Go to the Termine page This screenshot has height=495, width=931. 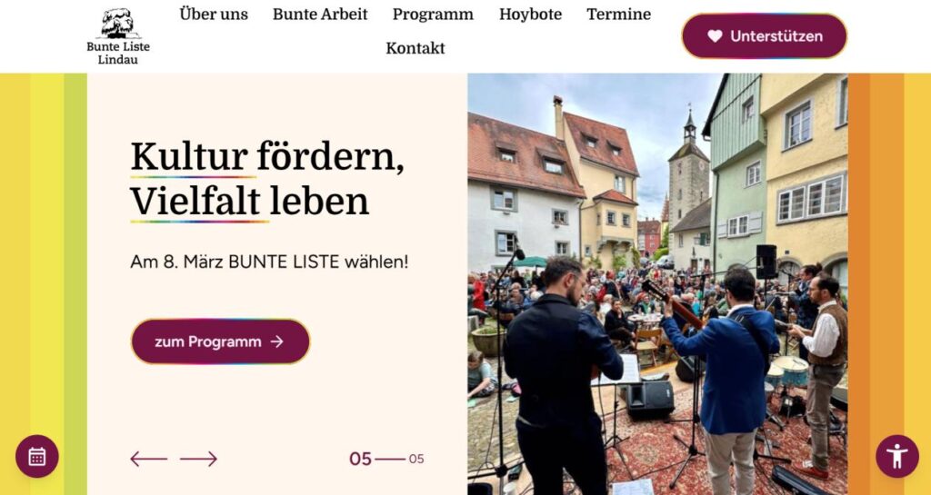pyautogui.click(x=618, y=15)
